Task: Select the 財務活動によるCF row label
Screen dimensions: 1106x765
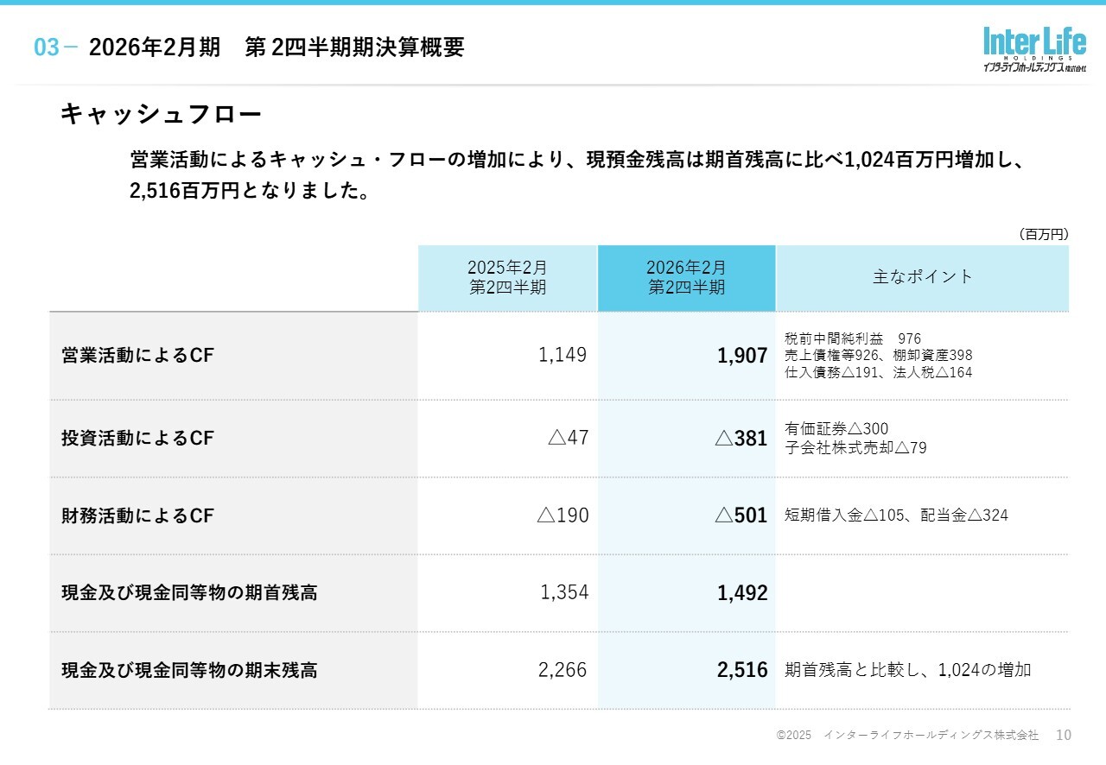Action: tap(137, 516)
